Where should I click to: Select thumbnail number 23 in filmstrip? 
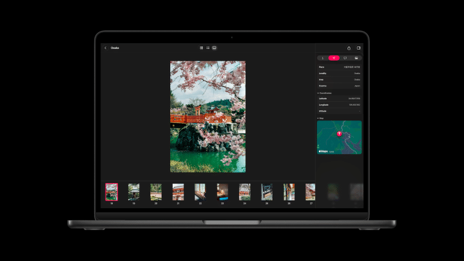(222, 192)
